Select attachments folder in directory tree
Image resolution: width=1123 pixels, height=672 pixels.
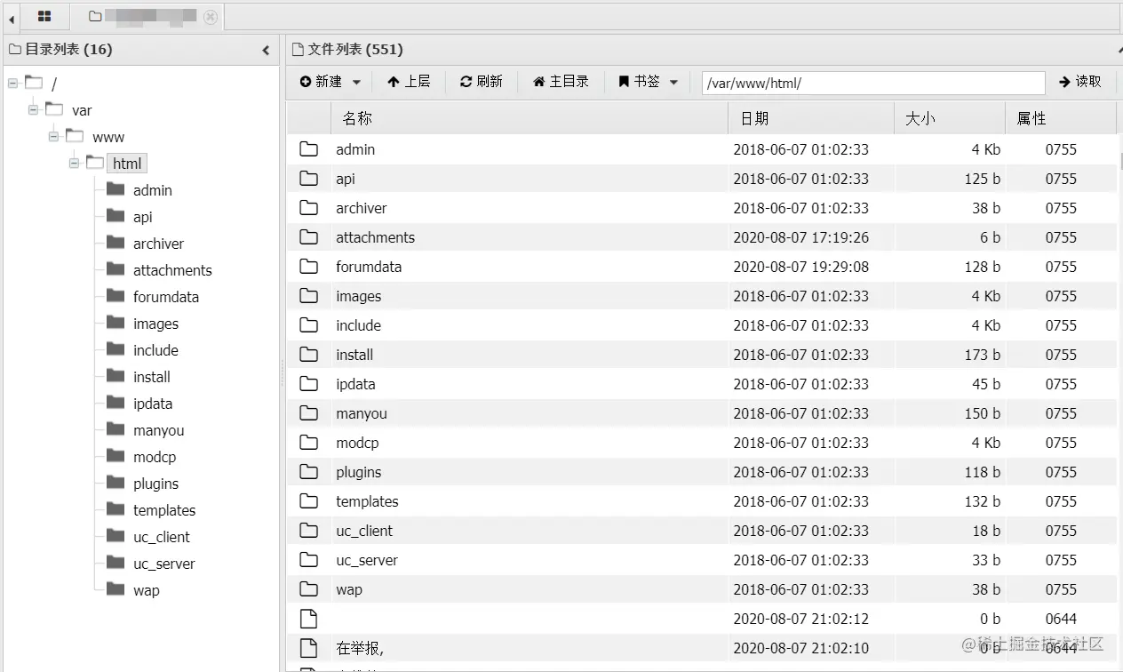[172, 270]
